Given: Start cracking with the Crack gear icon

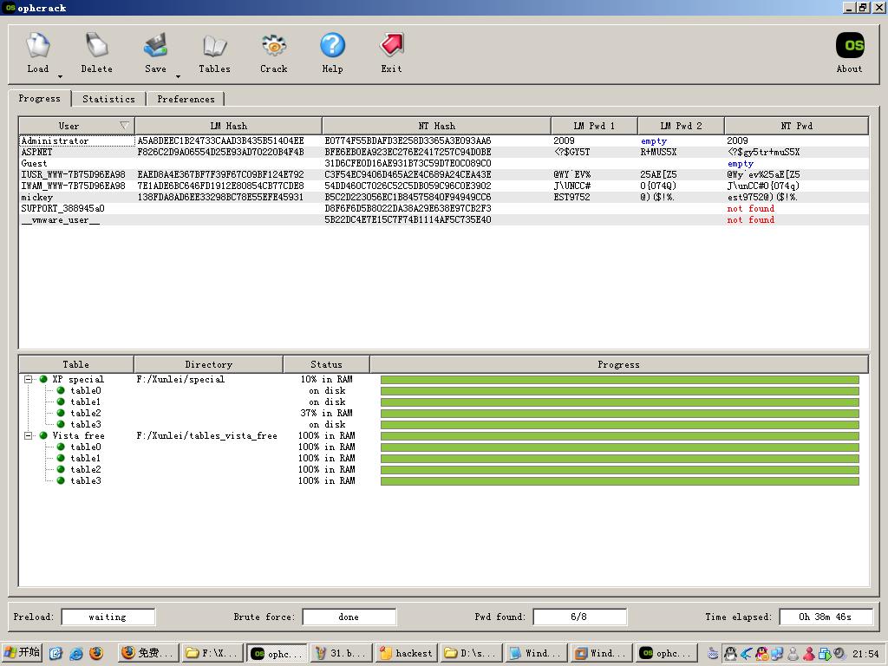Looking at the screenshot, I should click(273, 45).
